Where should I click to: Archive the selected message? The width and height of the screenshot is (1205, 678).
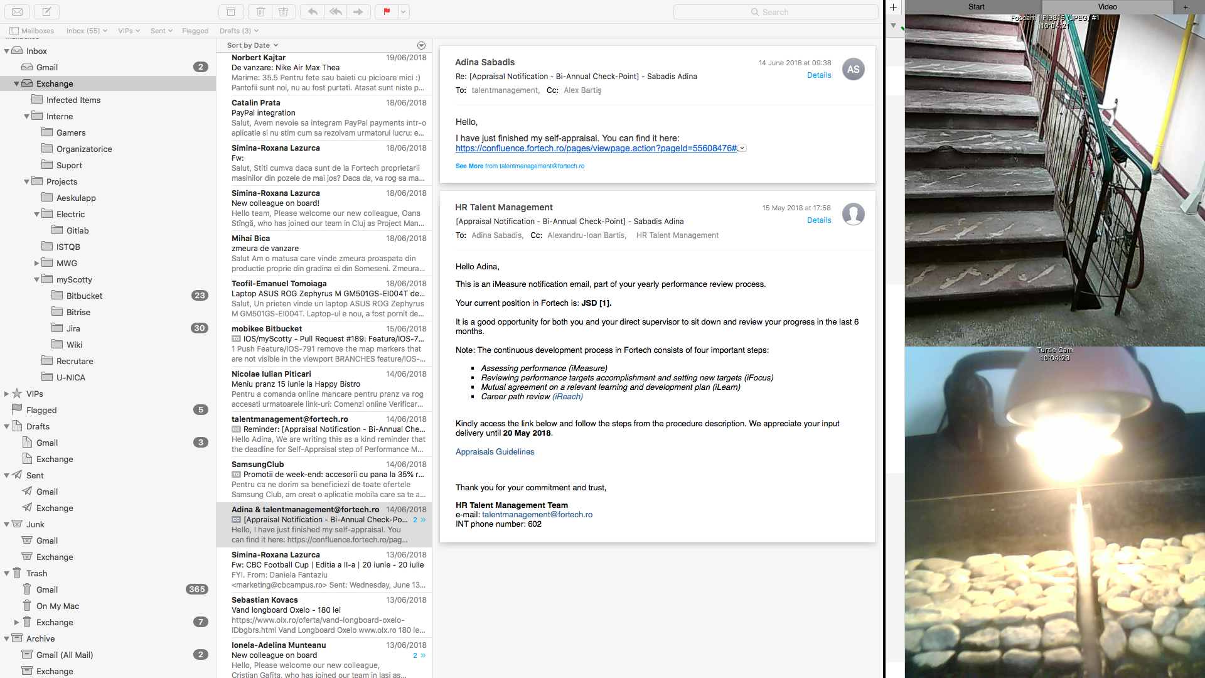click(x=231, y=11)
